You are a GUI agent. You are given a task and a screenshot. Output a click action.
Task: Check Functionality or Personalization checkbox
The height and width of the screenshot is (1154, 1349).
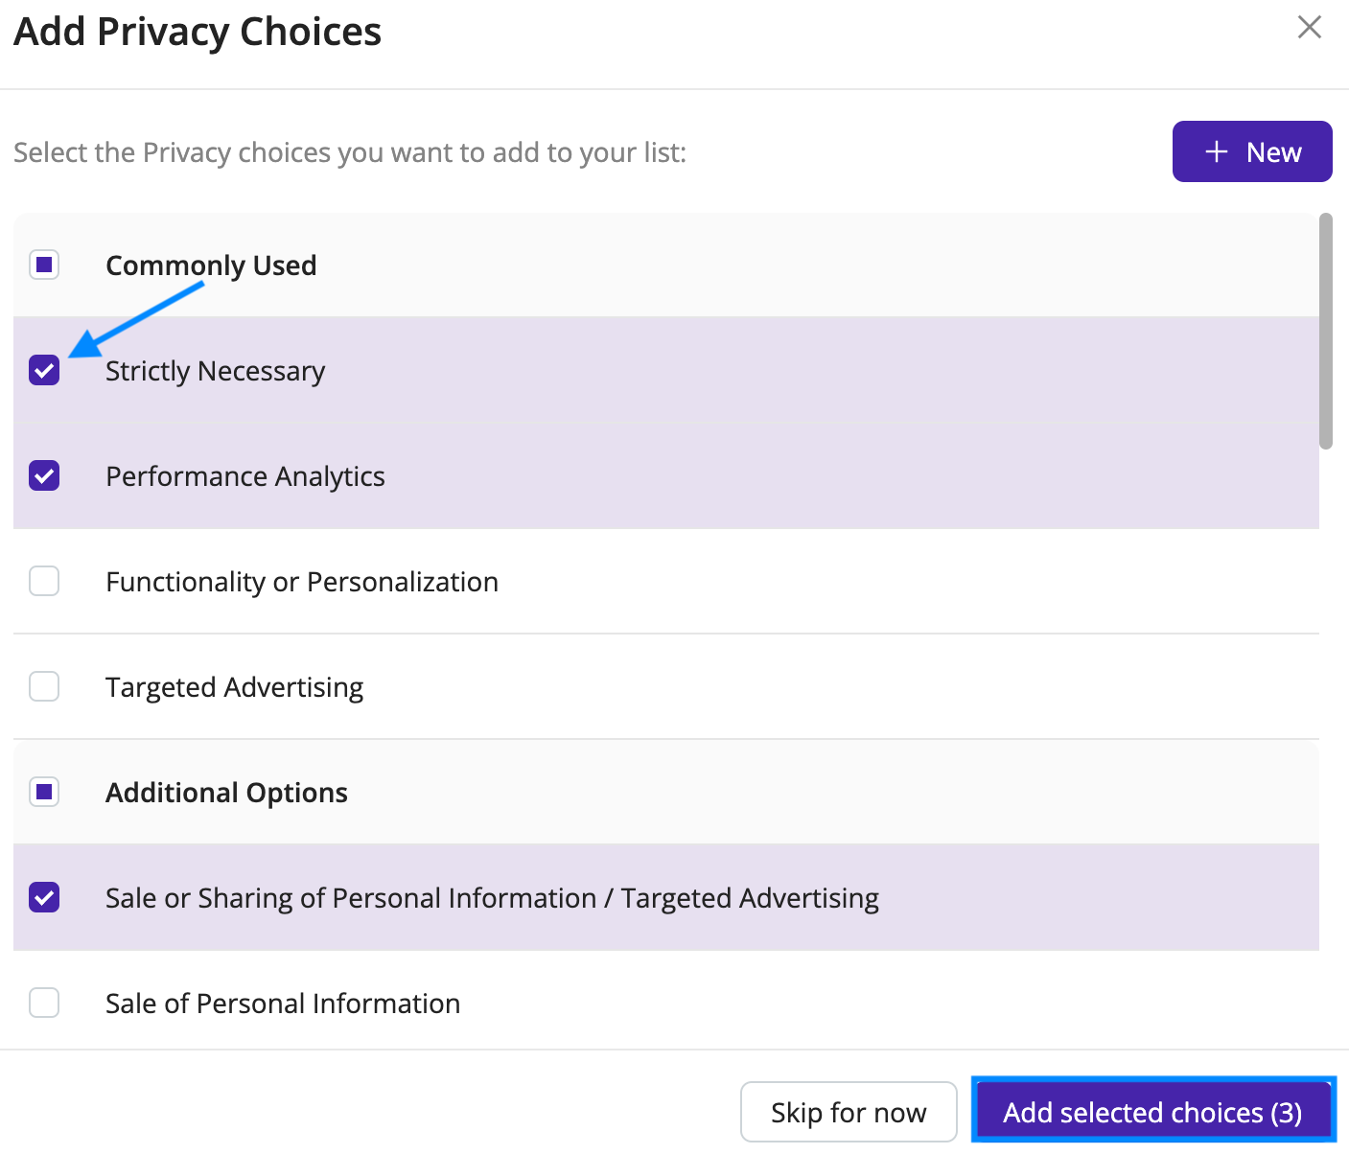point(44,581)
